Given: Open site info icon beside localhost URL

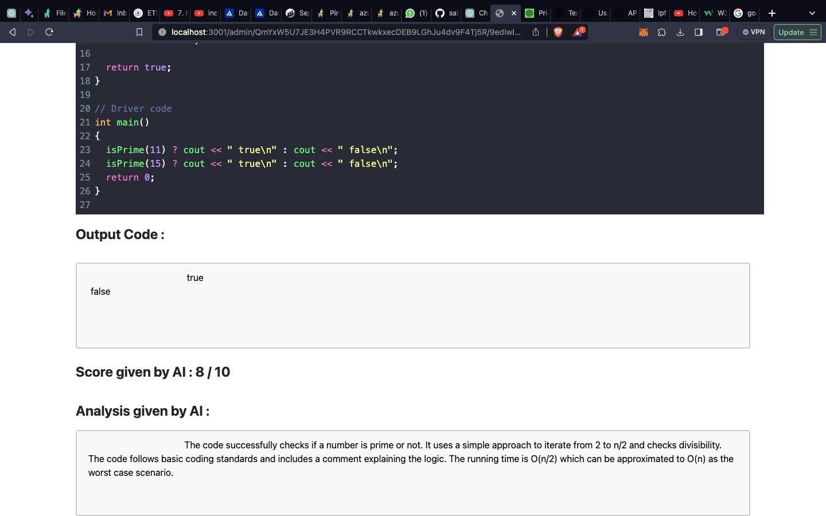Looking at the screenshot, I should [162, 32].
